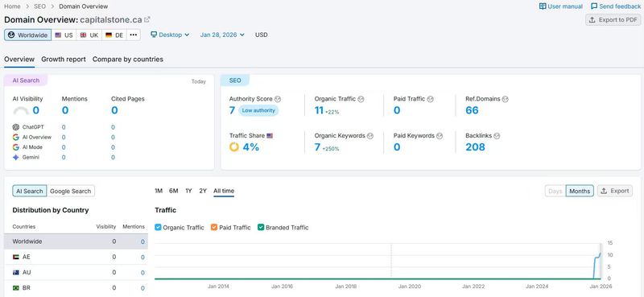Click Google icon next to AI Overview

click(16, 137)
